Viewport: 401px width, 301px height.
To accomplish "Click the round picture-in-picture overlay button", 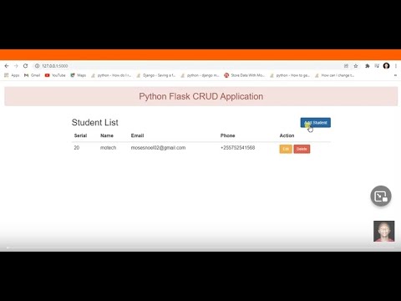I will (x=381, y=196).
